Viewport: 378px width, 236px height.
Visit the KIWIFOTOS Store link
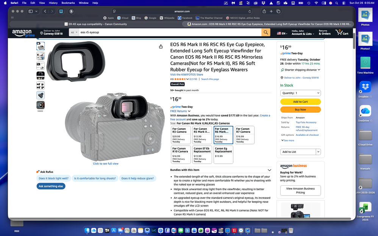coord(186,75)
